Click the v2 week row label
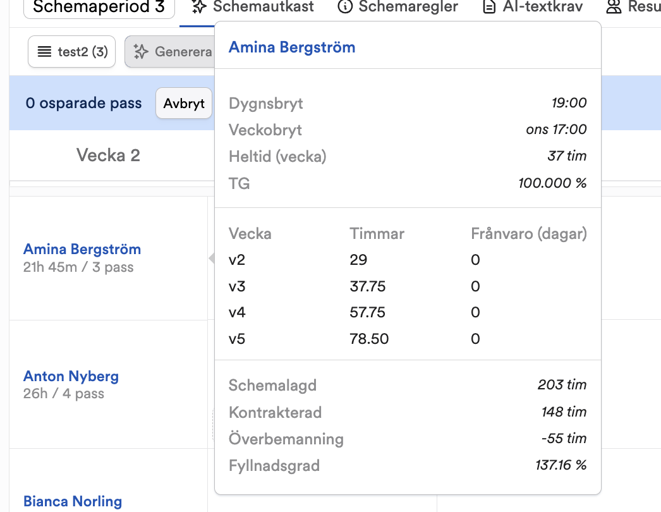661x512 pixels. click(237, 260)
